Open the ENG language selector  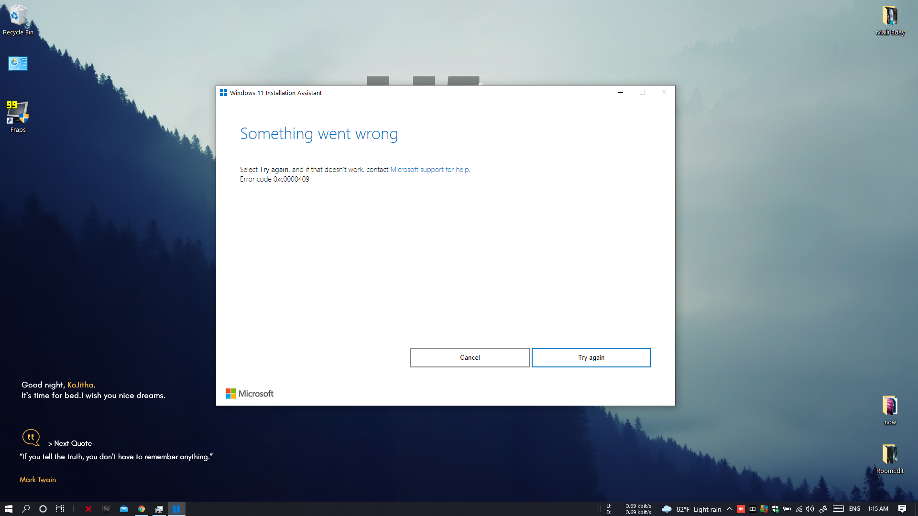[854, 509]
